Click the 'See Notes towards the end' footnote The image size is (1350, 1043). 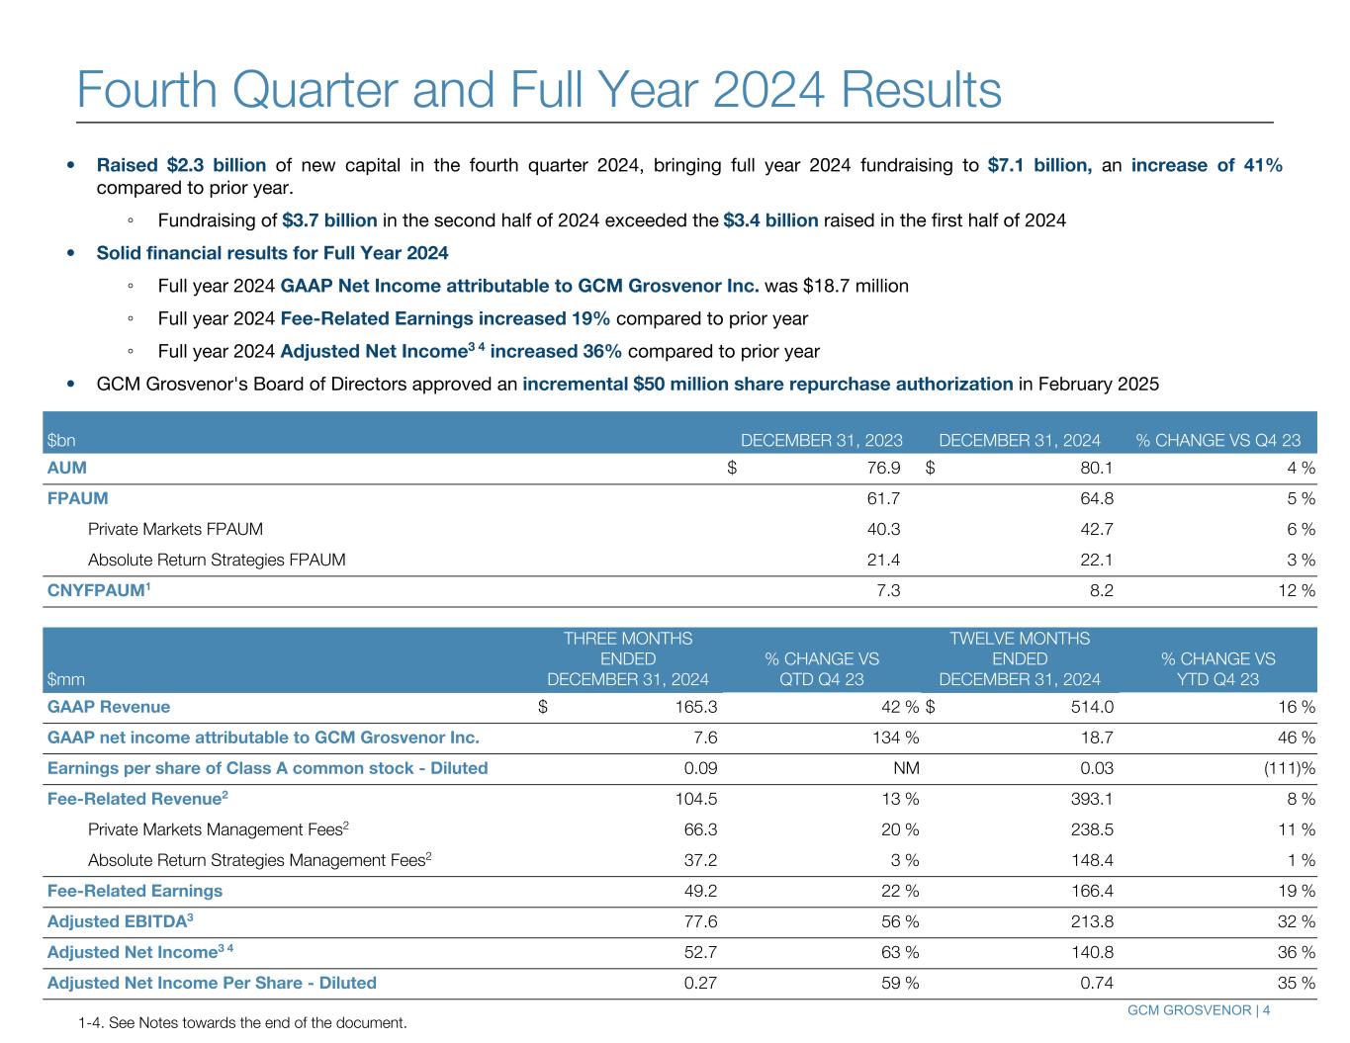click(242, 1022)
